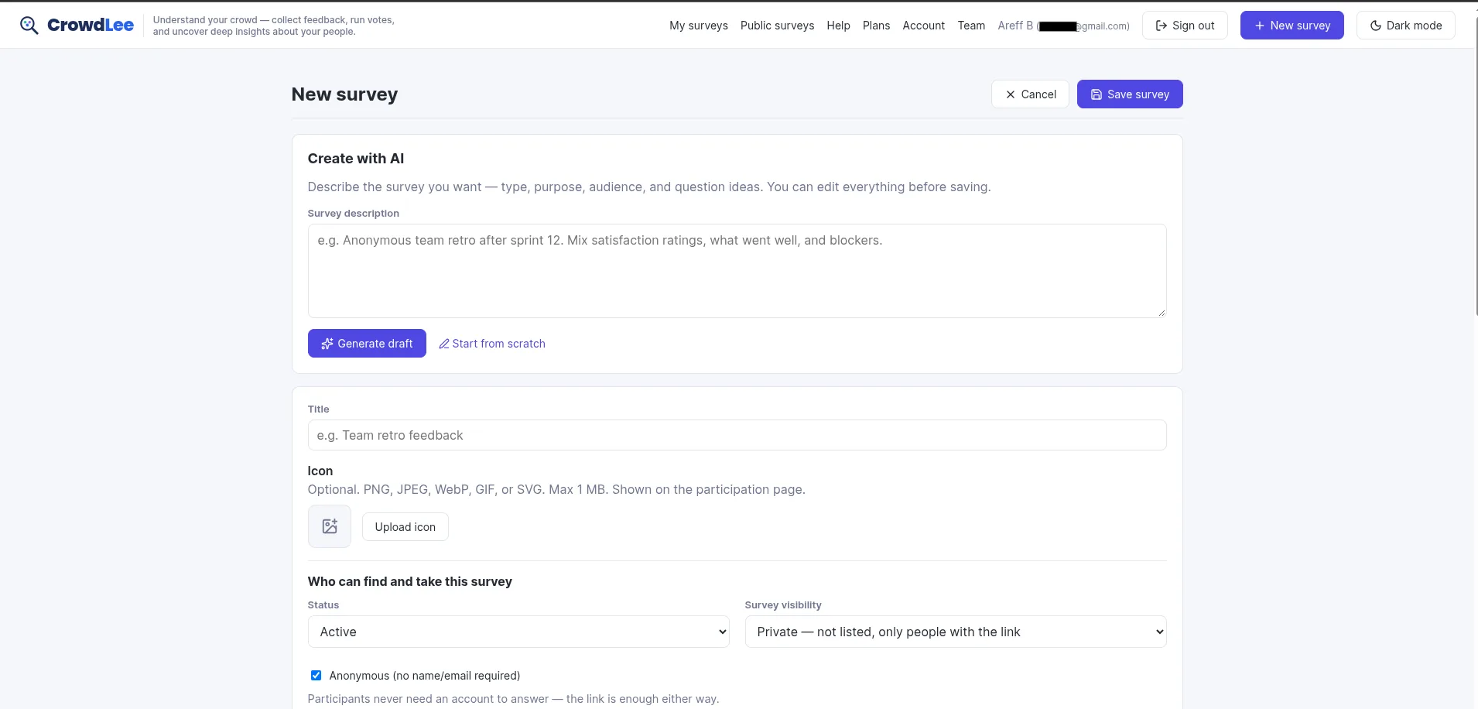This screenshot has height=709, width=1478.
Task: Click the Areff B user email text
Action: tap(1063, 26)
